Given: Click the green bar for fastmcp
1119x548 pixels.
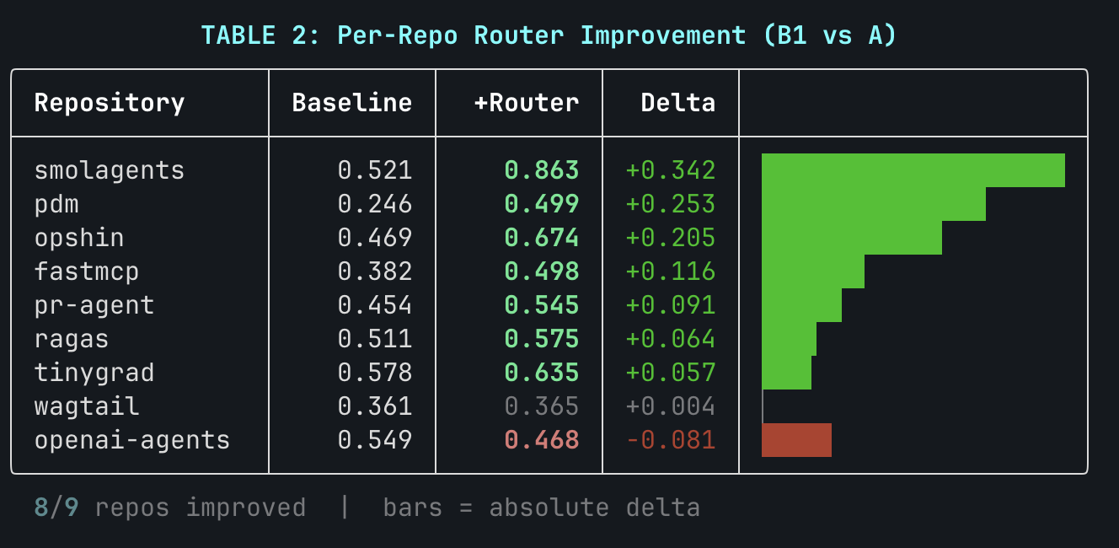Looking at the screenshot, I should [x=813, y=271].
